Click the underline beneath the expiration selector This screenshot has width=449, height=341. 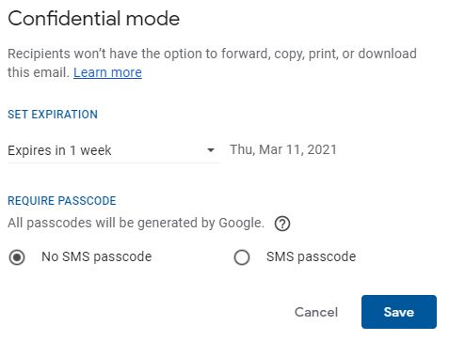(113, 163)
